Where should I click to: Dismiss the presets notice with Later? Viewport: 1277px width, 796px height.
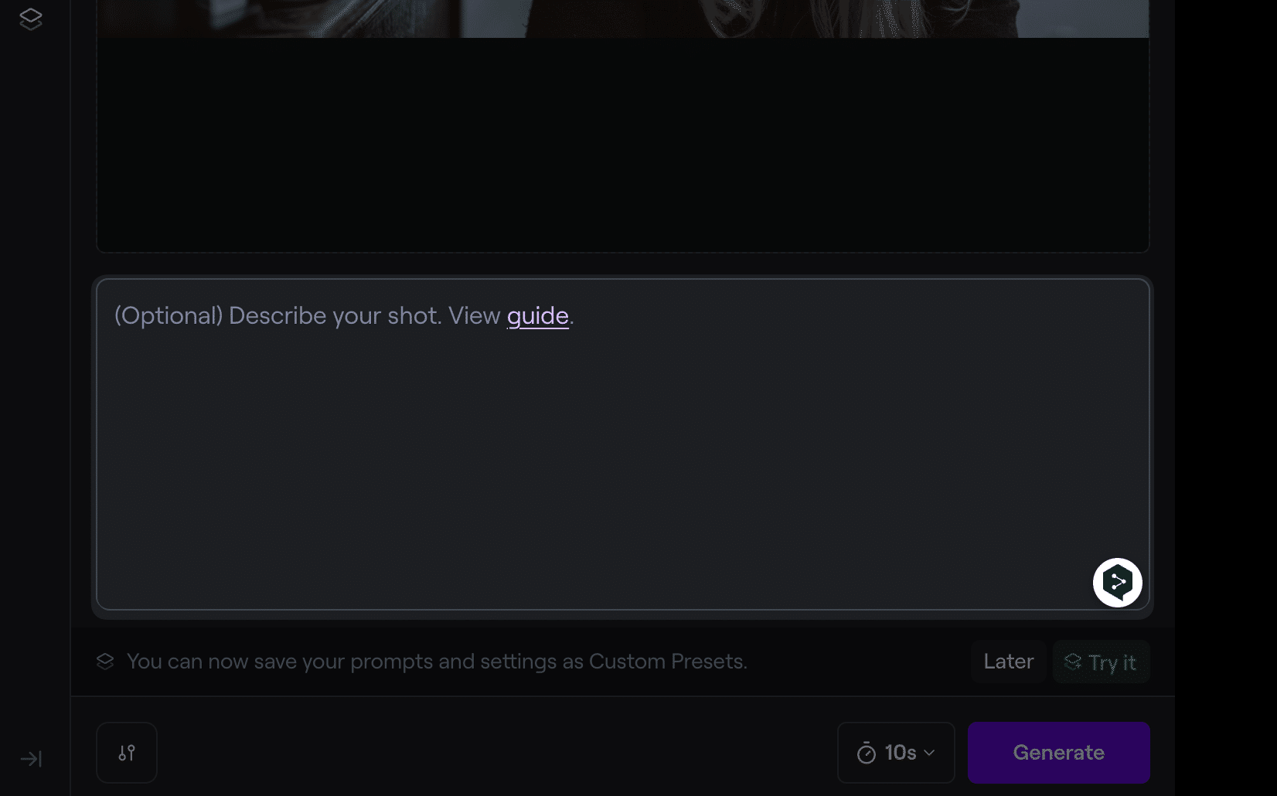1008,662
